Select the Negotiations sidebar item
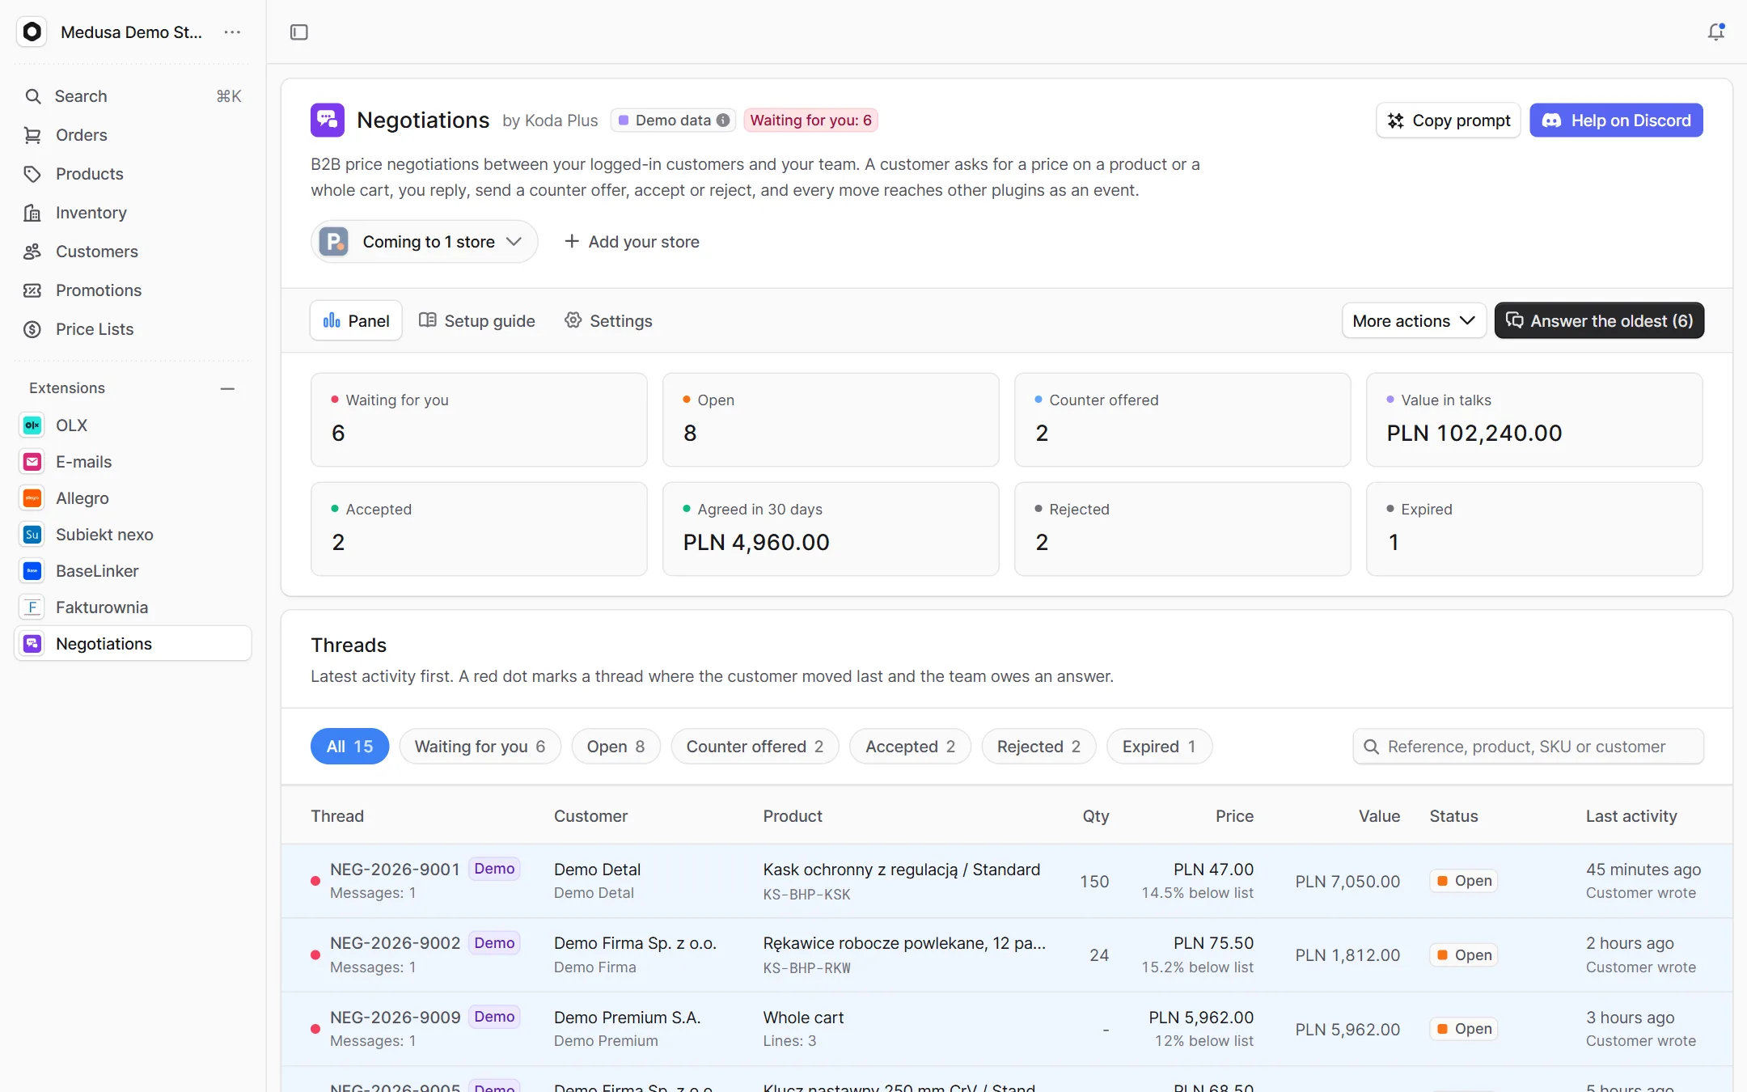This screenshot has width=1747, height=1092. pos(133,644)
